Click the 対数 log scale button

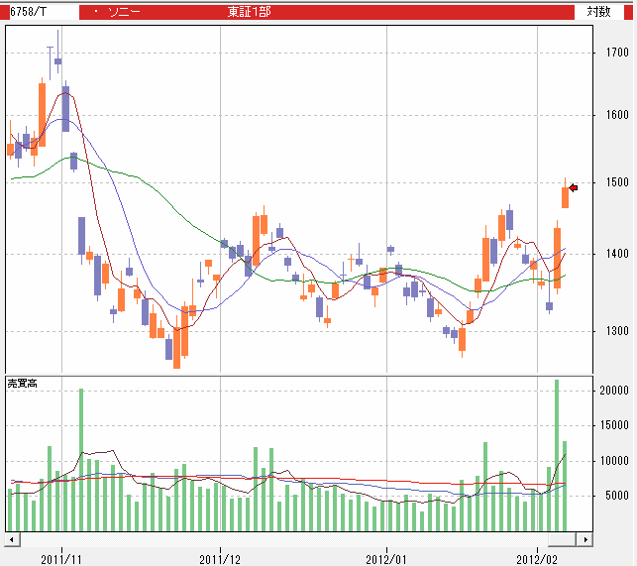pyautogui.click(x=598, y=11)
